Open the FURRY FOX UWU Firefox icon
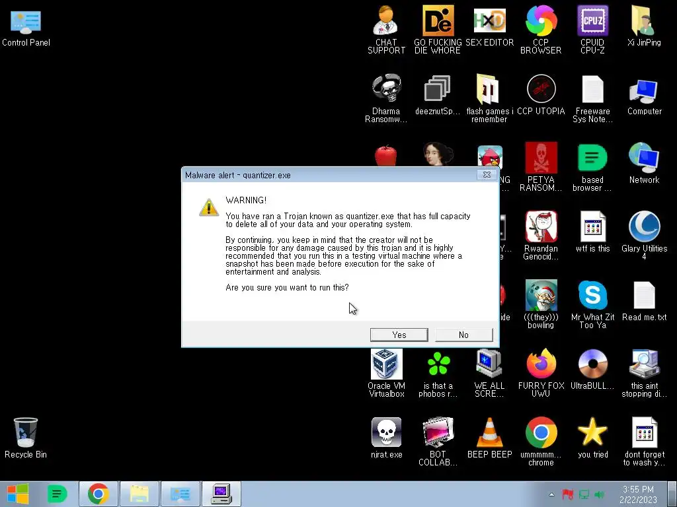 coord(541,373)
